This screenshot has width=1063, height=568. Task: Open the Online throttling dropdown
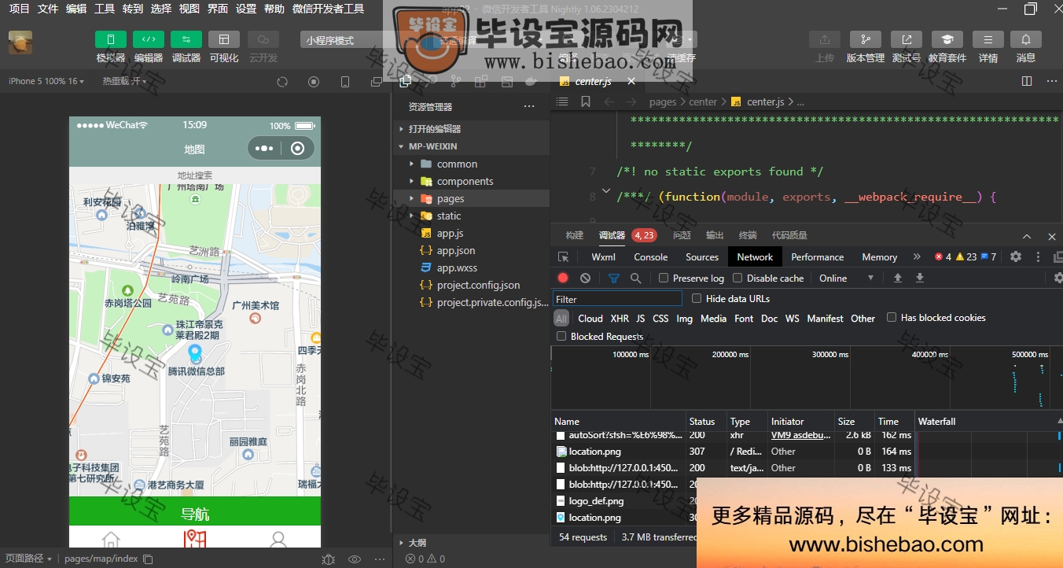tap(846, 278)
